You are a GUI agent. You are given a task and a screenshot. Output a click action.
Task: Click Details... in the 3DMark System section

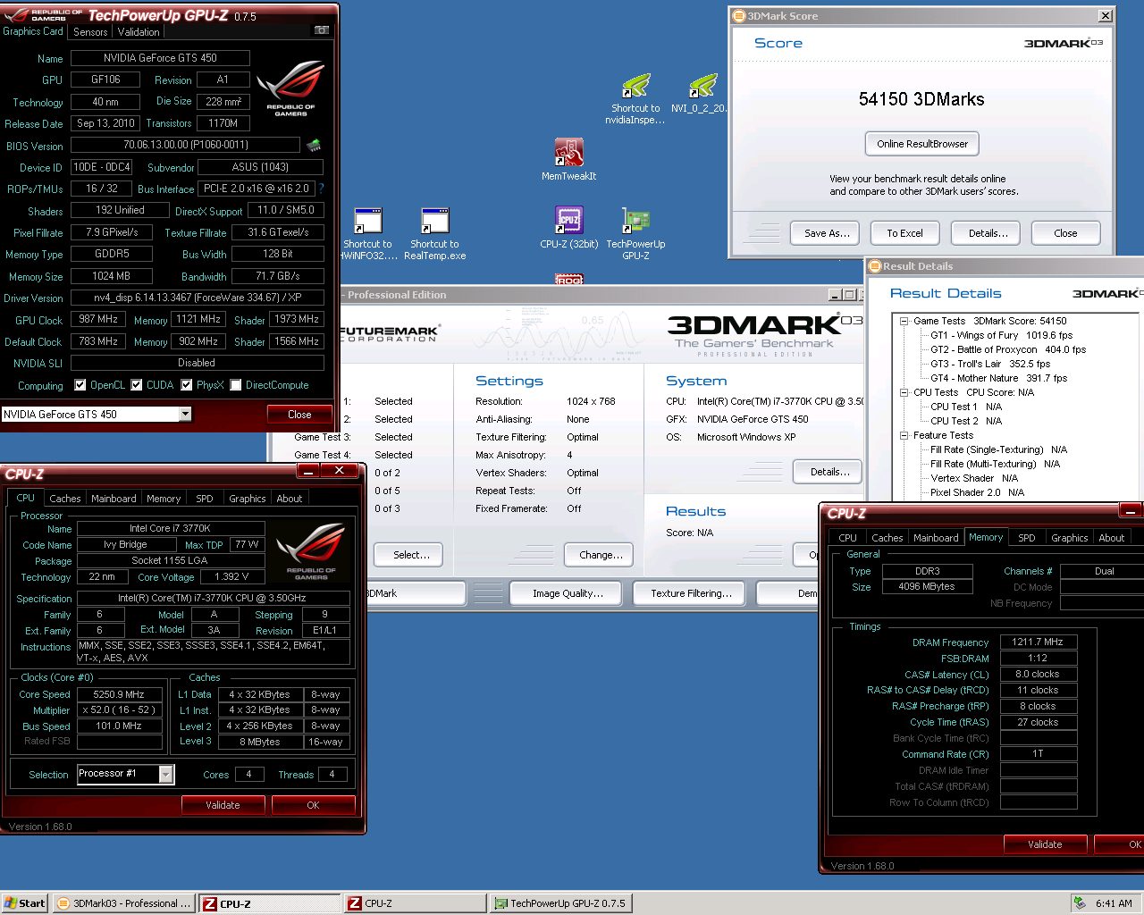tap(828, 472)
